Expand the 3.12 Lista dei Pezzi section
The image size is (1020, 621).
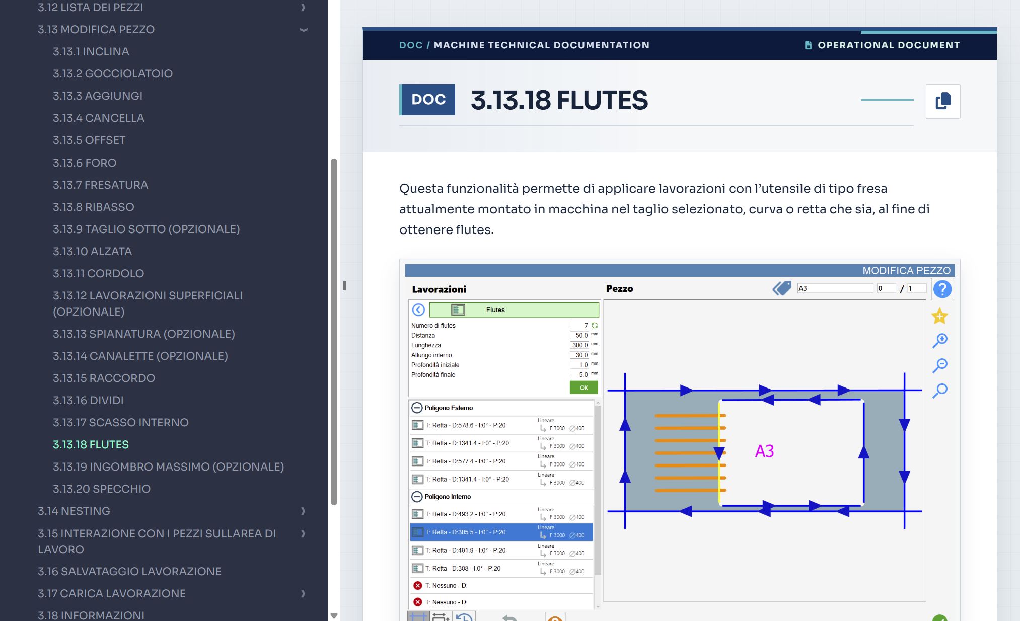coord(303,7)
